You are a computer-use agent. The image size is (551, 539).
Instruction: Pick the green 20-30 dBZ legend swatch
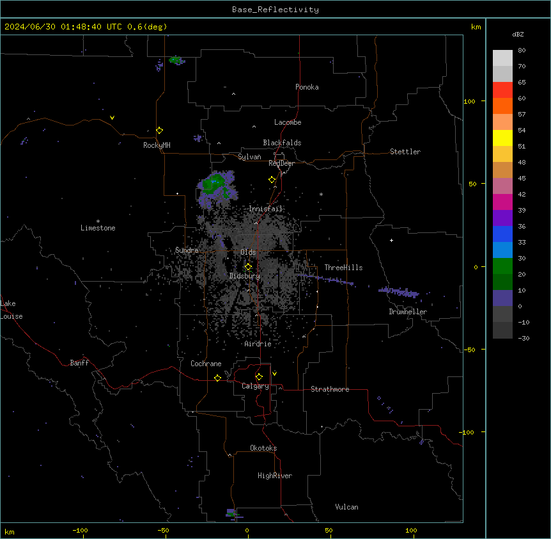502,266
